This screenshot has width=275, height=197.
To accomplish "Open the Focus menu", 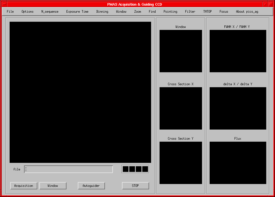I will tap(224, 12).
